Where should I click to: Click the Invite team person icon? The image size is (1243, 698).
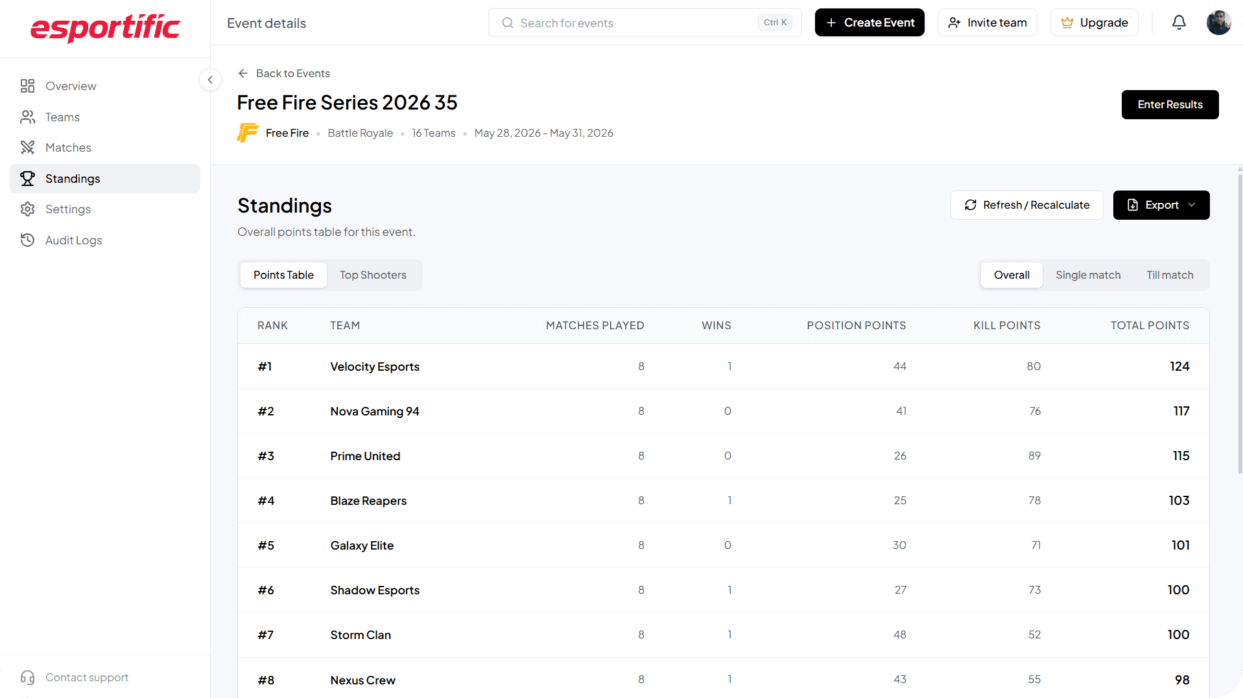[x=954, y=23]
